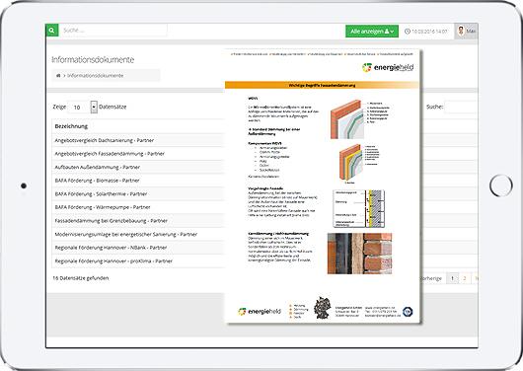Click the Germany map icon in document footer
Image resolution: width=523 pixels, height=371 pixels.
(x=323, y=308)
